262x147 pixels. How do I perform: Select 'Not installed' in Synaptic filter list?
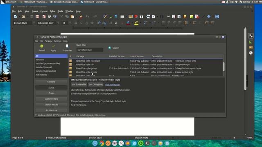click(41, 75)
